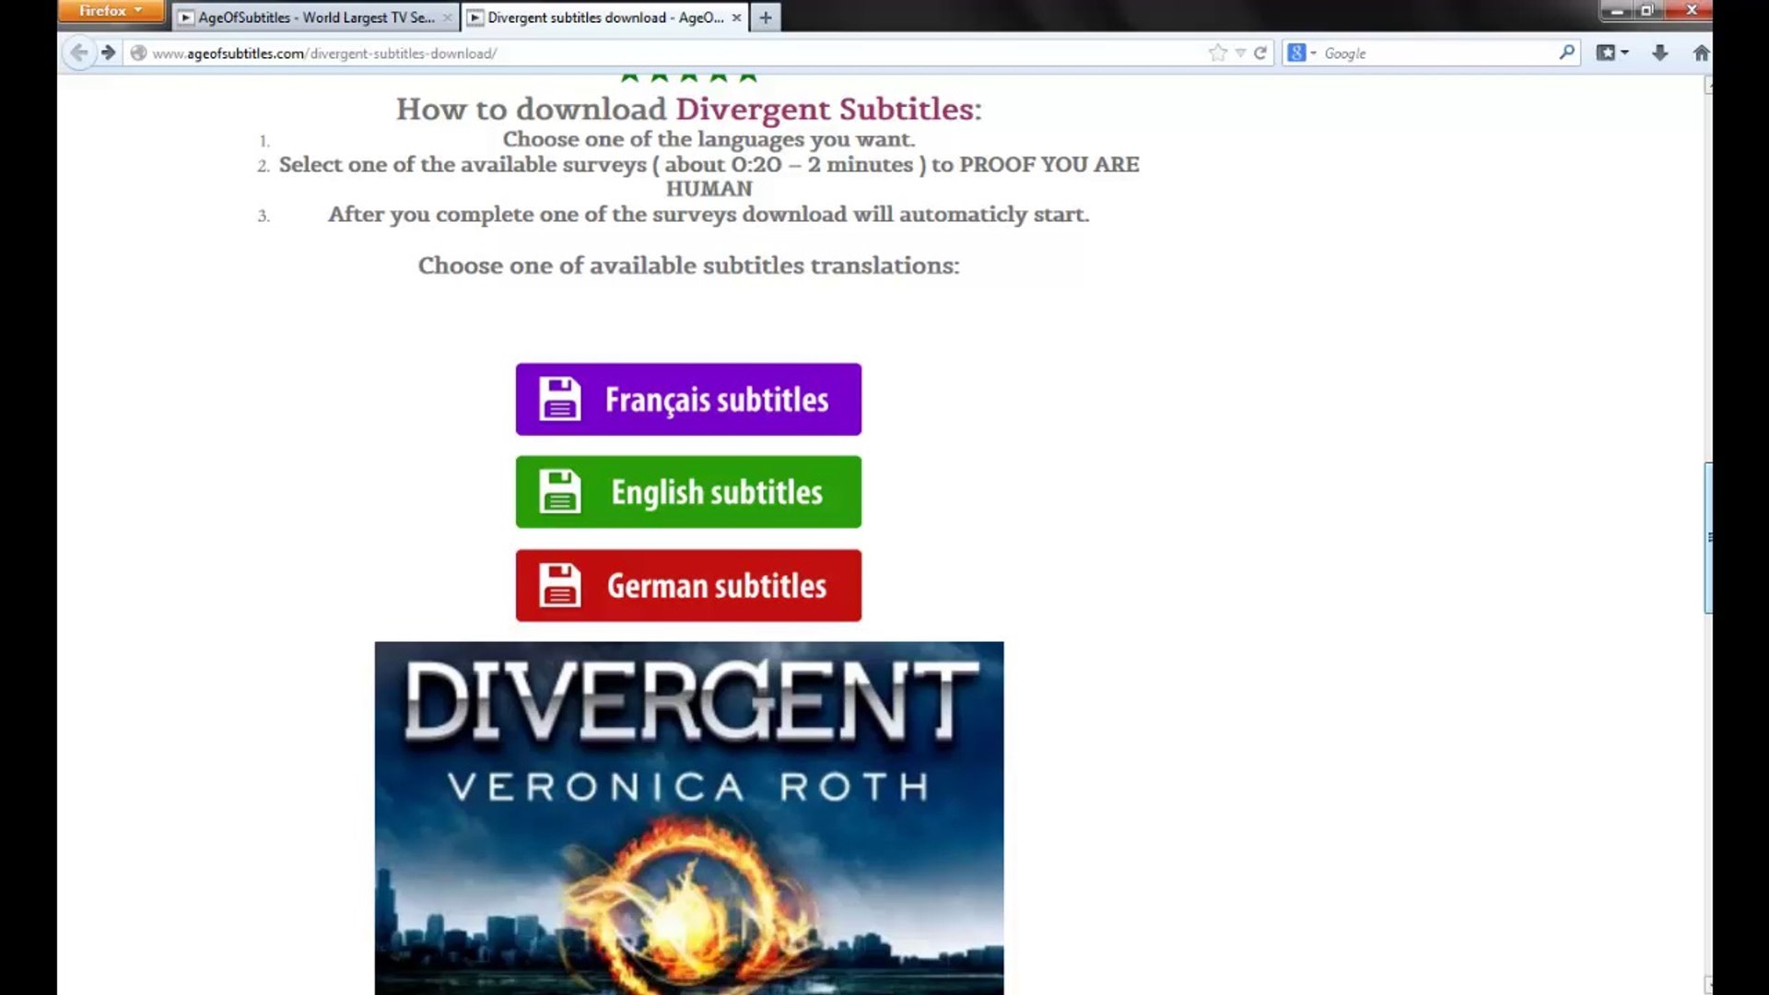Click into the Google search field
1769x995 pixels.
tap(1437, 53)
